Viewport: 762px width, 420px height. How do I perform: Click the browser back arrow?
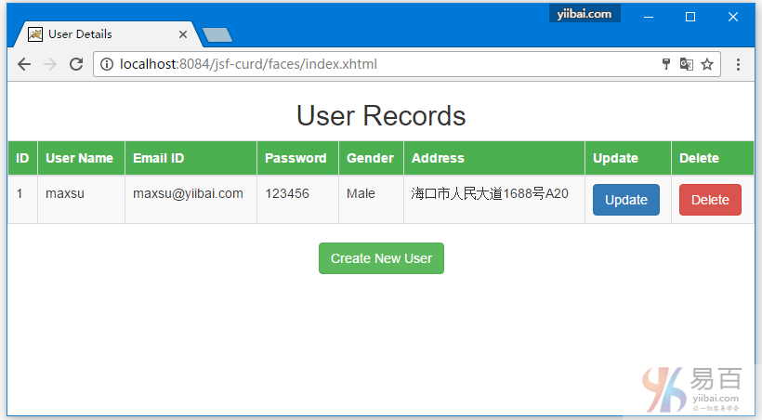coord(24,64)
